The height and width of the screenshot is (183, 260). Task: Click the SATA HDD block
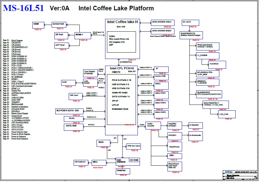pos(74,127)
